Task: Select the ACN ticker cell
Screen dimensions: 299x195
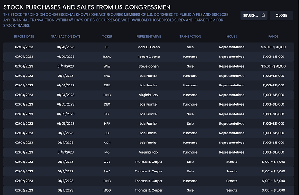Action: coord(107,143)
